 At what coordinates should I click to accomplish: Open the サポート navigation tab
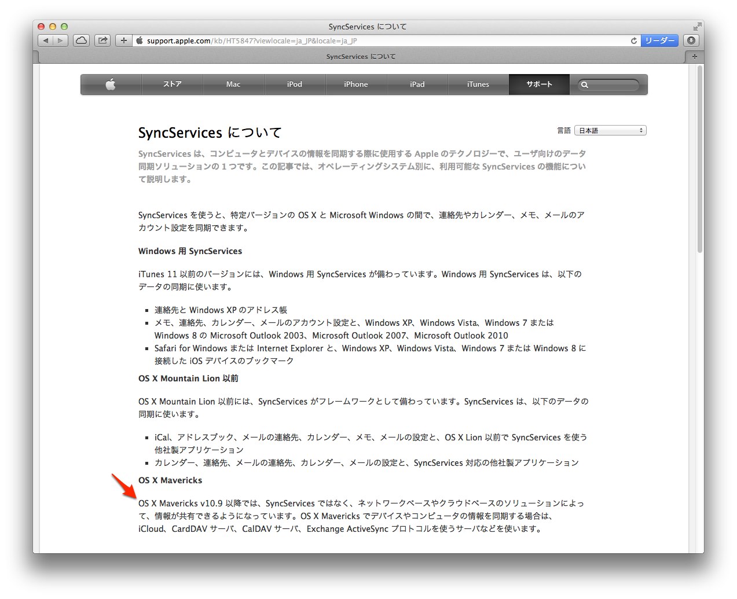coord(539,84)
